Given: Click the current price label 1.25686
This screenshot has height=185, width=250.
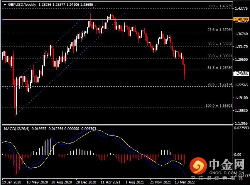Looking at the screenshot, I should [242, 74].
